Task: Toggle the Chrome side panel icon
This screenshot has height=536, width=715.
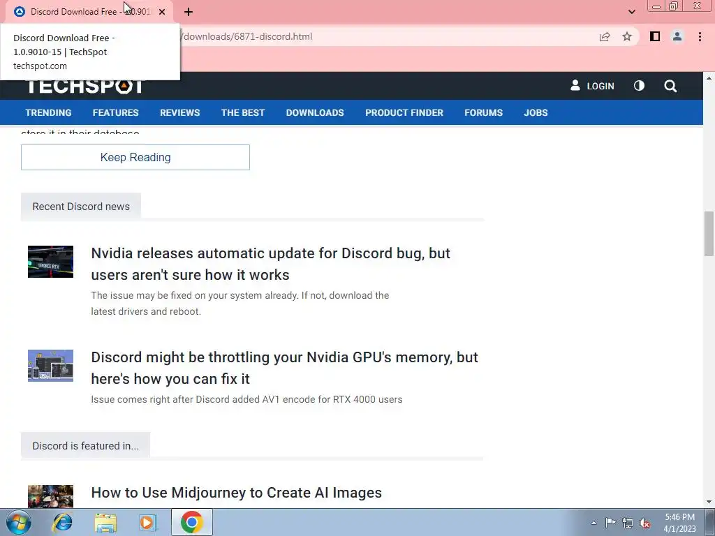Action: coord(655,36)
